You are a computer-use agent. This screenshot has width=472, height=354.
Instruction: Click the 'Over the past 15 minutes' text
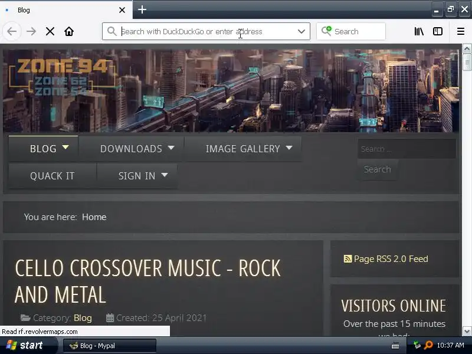coord(394,324)
